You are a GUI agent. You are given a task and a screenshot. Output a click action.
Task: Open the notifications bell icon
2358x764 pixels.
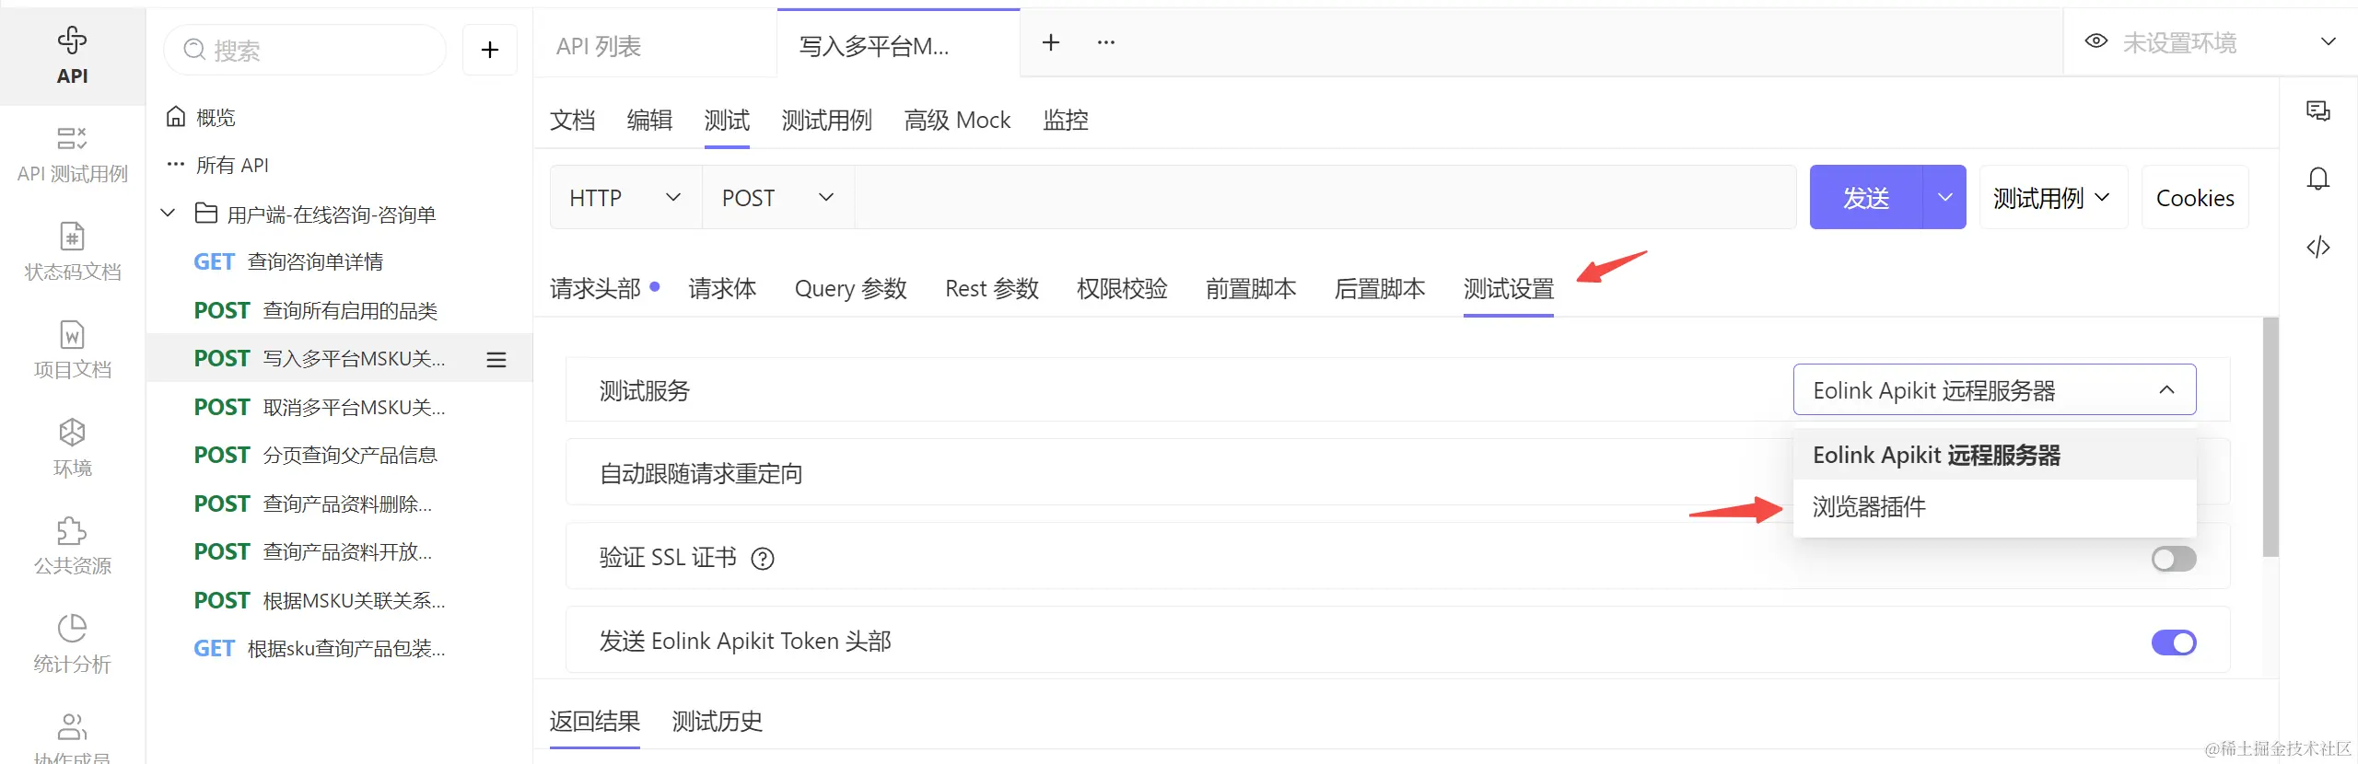[2317, 179]
